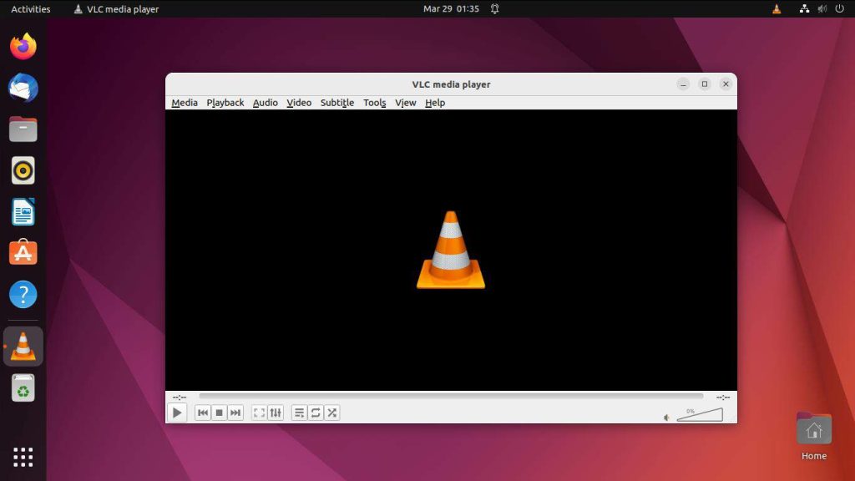Image resolution: width=855 pixels, height=481 pixels.
Task: Open the Media menu
Action: pyautogui.click(x=185, y=103)
